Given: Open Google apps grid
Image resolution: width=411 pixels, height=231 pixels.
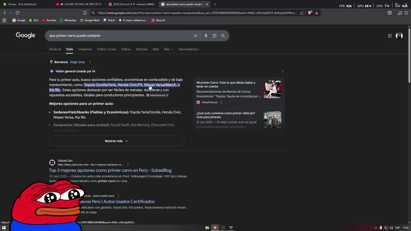Looking at the screenshot, I should click(x=390, y=36).
